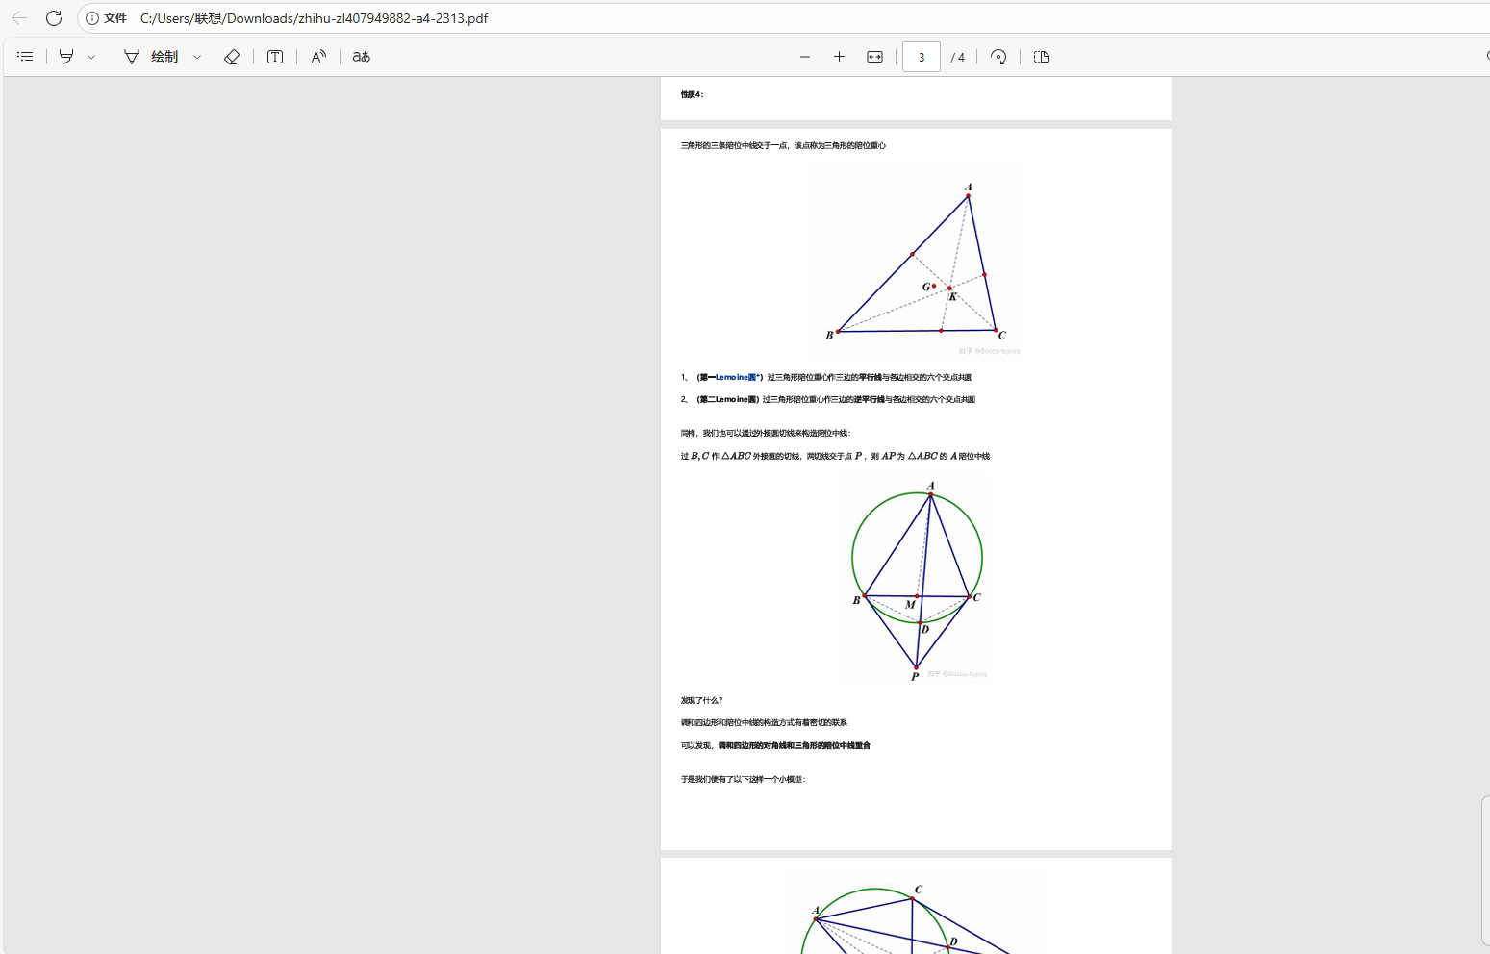Click the circumcircle triangle figure with point P
This screenshot has height=954, width=1490.
917,581
